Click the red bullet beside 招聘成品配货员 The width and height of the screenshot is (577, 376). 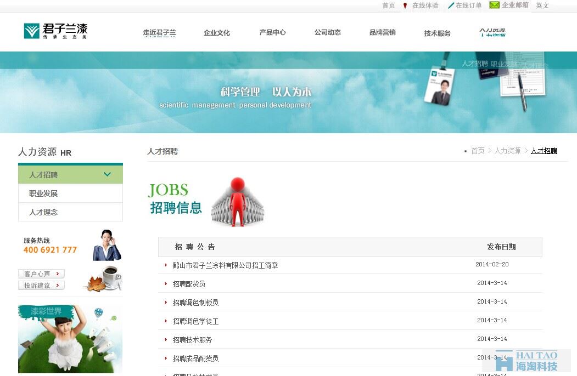click(166, 358)
